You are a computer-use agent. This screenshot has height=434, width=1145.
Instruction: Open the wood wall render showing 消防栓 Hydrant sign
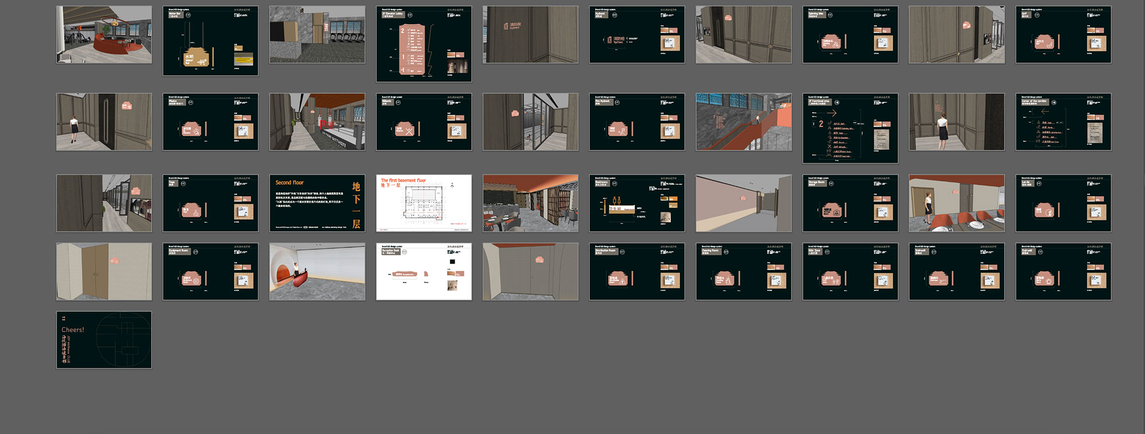(530, 34)
